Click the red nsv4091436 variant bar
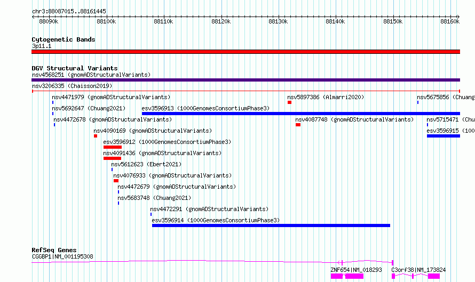 point(113,158)
